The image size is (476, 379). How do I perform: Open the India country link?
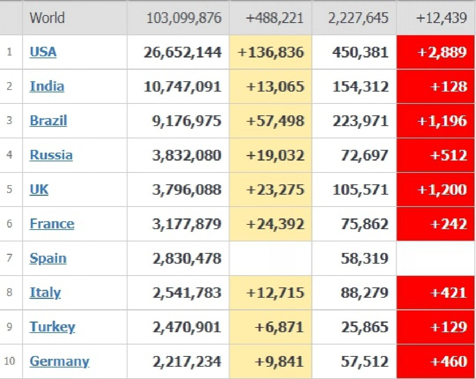pos(47,86)
